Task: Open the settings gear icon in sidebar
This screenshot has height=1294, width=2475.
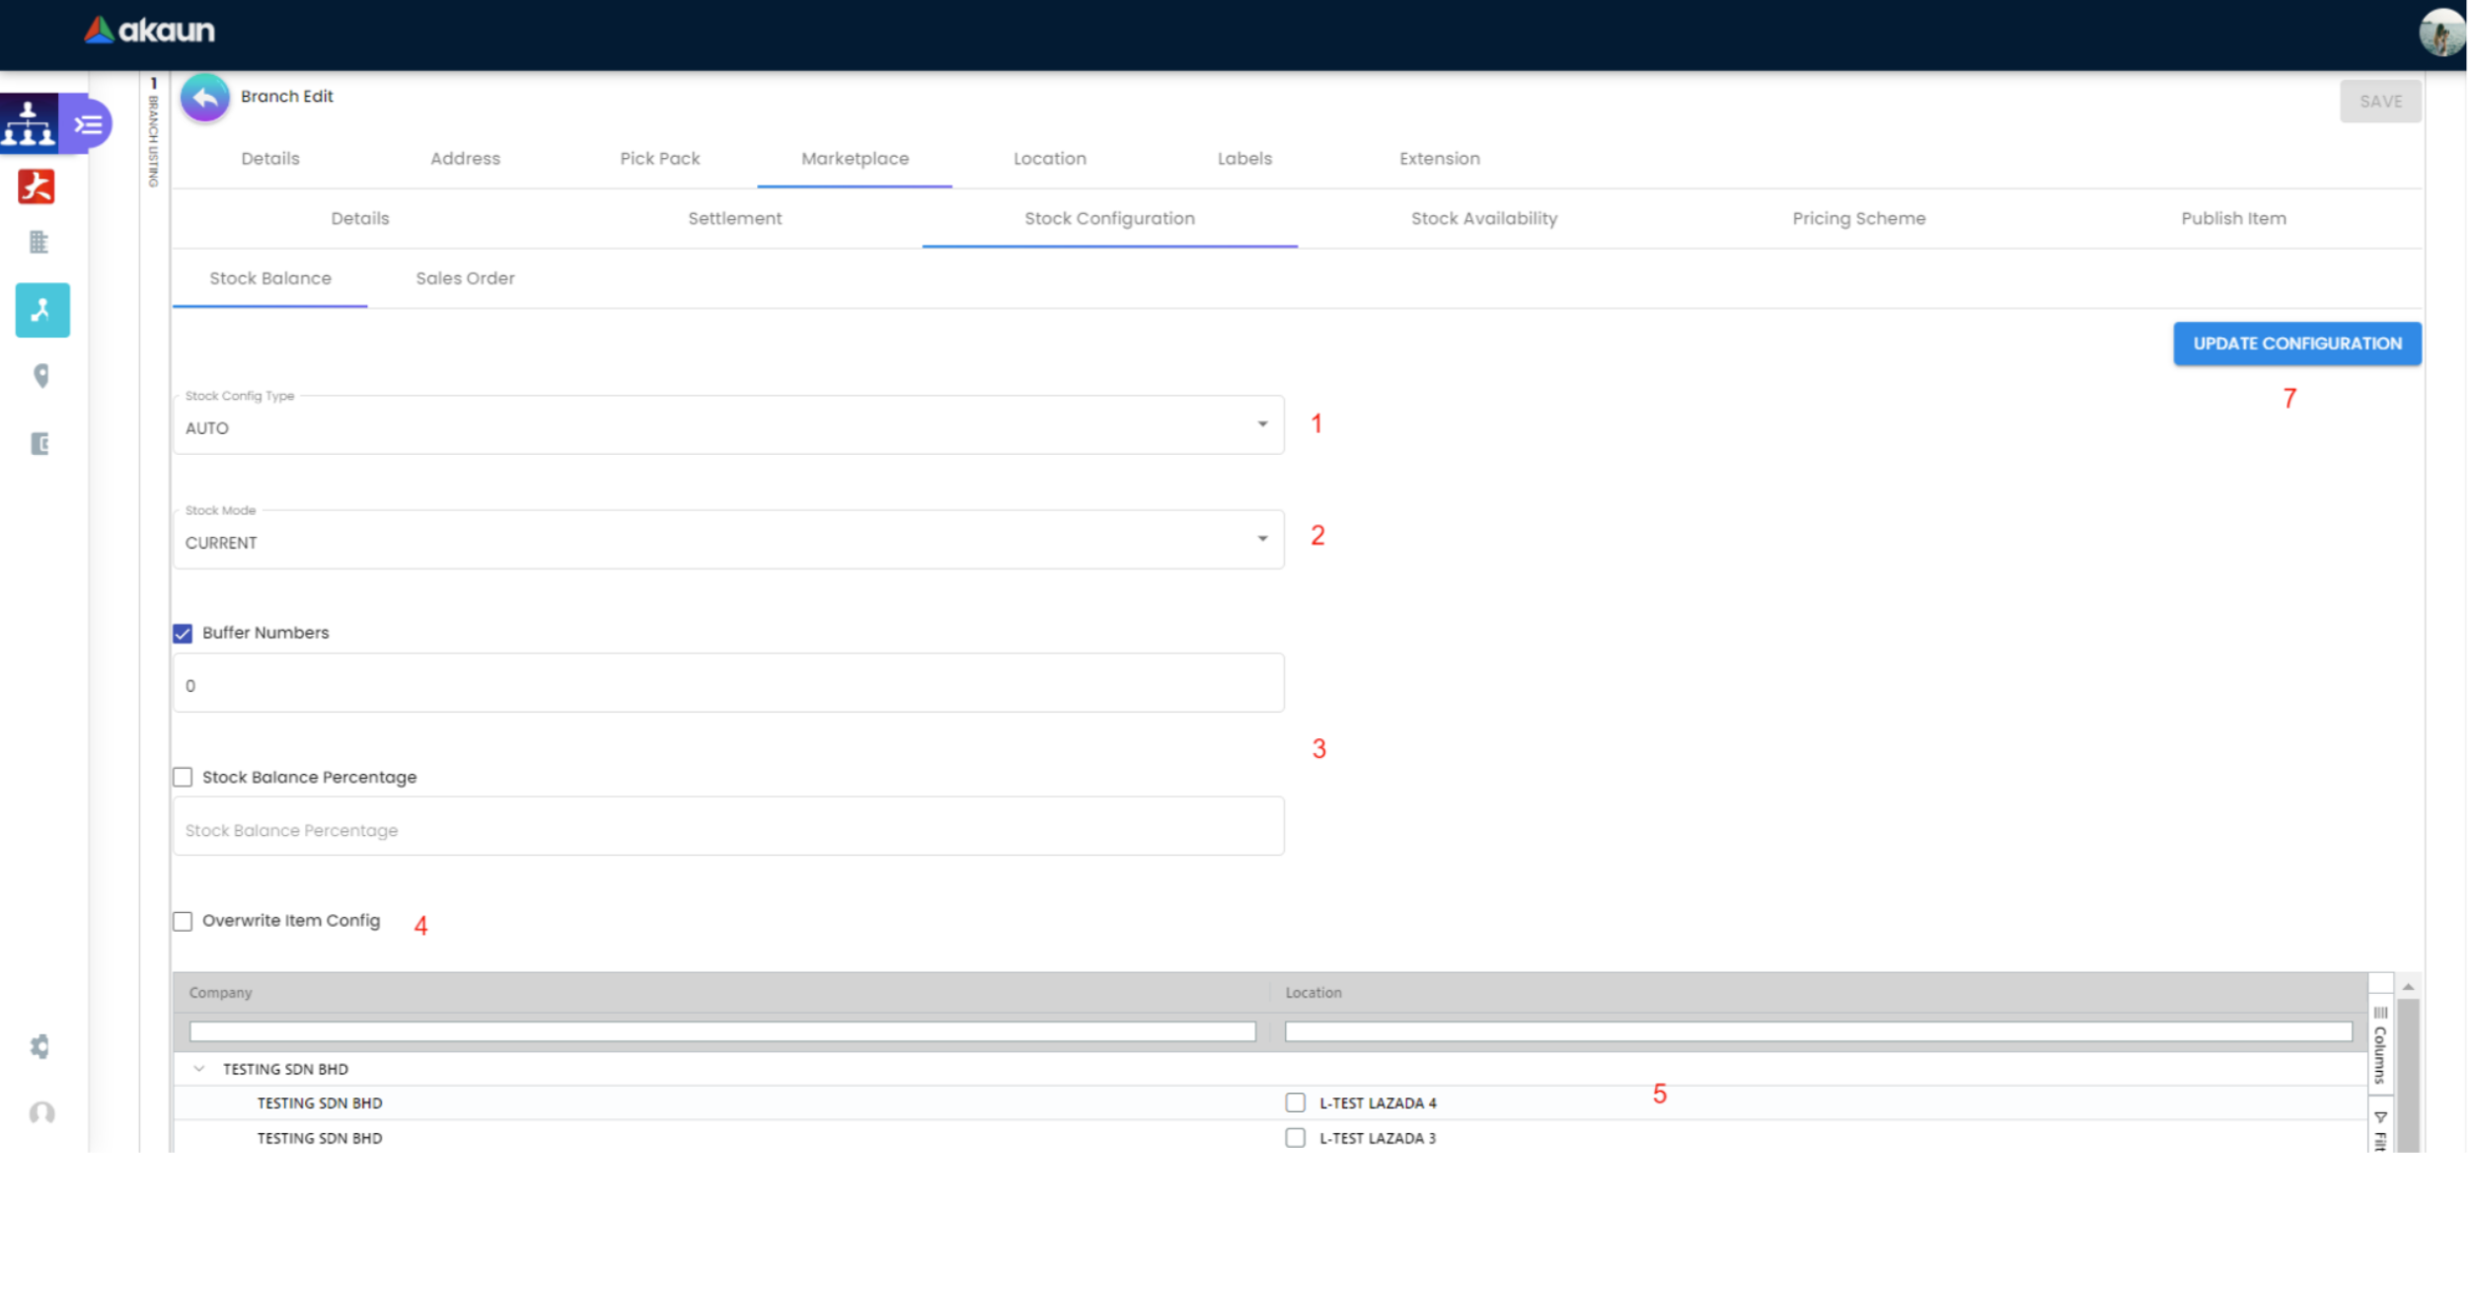Action: 39,1047
